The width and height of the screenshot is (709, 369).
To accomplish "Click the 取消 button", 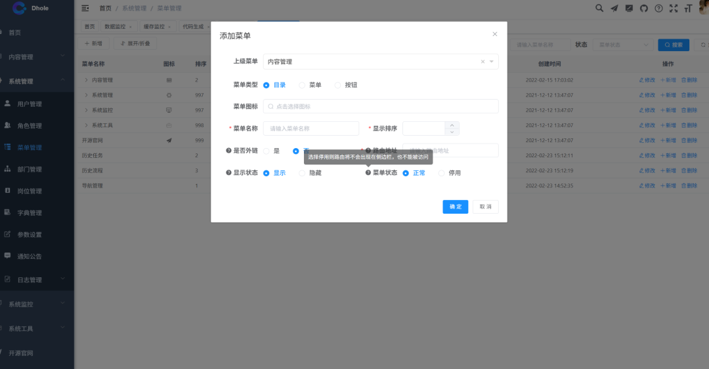I will tap(486, 206).
